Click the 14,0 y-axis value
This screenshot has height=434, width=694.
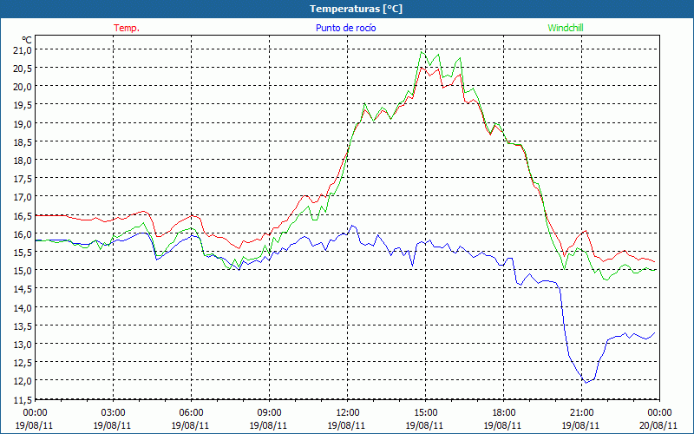23,307
